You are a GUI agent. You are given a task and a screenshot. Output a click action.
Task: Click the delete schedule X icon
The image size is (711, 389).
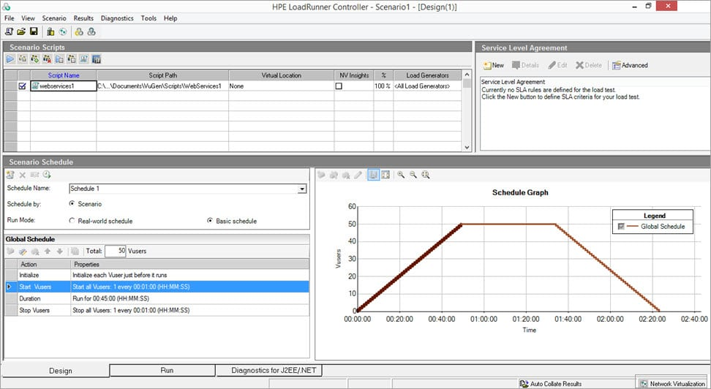tap(22, 175)
